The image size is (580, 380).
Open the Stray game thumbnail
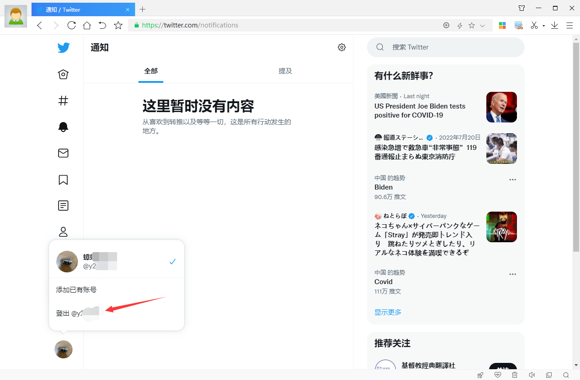click(x=502, y=227)
